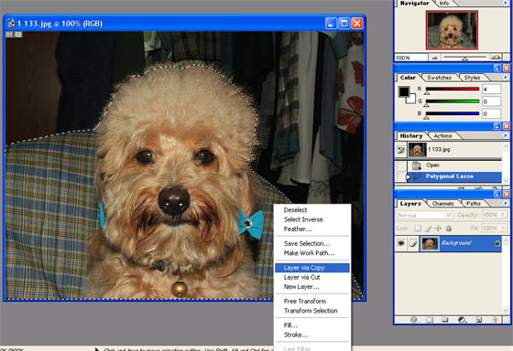Select the Open history state

(454, 165)
